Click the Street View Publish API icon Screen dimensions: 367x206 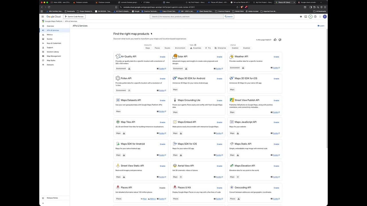[232, 100]
